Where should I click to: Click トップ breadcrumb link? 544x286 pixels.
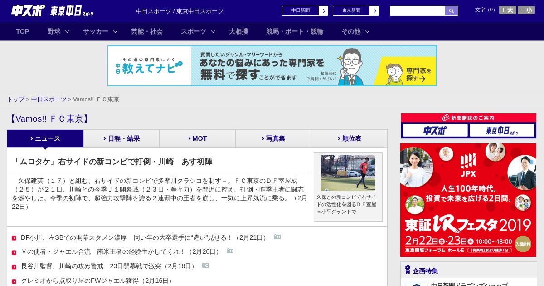tap(15, 99)
